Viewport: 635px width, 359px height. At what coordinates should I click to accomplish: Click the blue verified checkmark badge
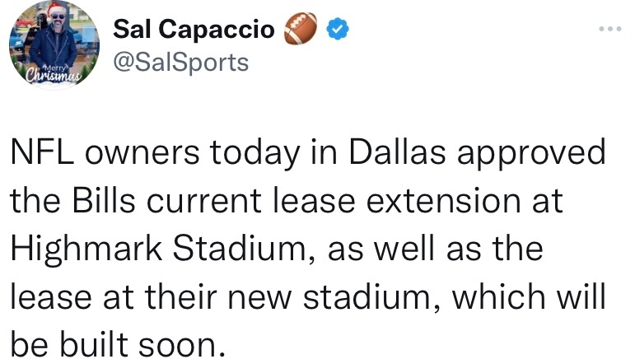tap(338, 29)
